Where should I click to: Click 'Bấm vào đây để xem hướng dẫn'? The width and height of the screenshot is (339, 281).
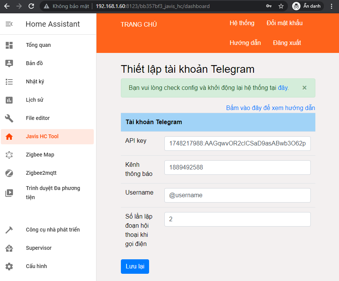pyautogui.click(x=270, y=108)
